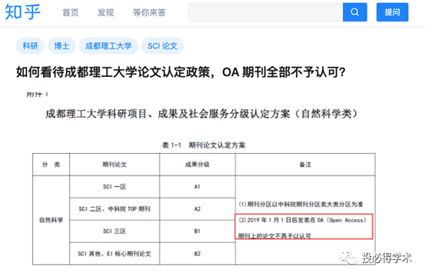425x277 pixels.
Task: Click the magnifier search button
Action: click(x=355, y=12)
